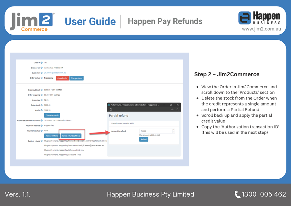Image resolution: width=291 pixels, height=206 pixels.
Task: Minimize the Partial refund window
Action: [164, 105]
